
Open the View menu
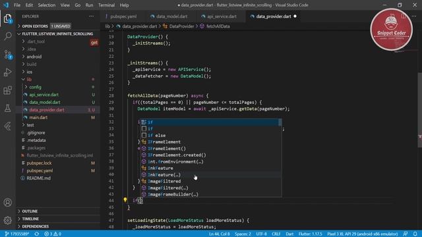click(x=65, y=5)
